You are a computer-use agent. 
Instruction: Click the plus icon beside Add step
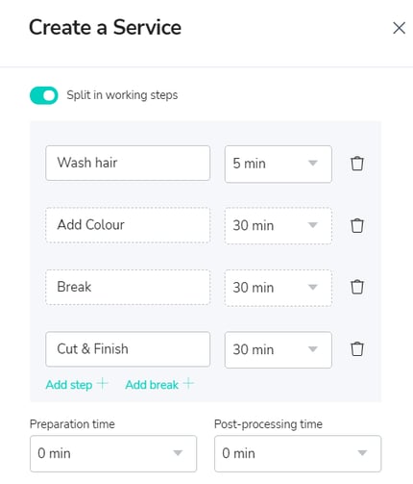pos(103,383)
